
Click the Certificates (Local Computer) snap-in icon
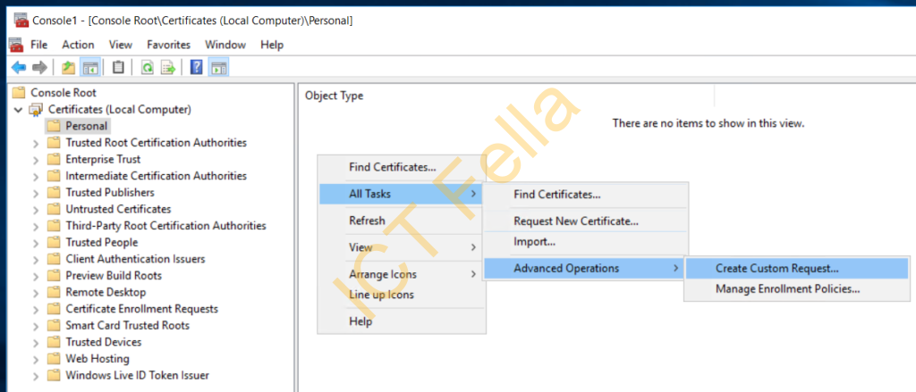36,109
